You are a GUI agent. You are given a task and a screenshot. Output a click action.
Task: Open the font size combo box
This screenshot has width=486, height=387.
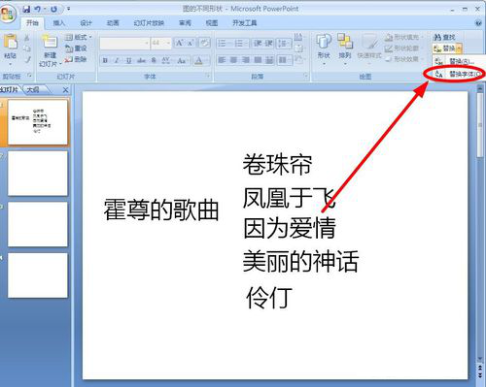click(x=160, y=43)
